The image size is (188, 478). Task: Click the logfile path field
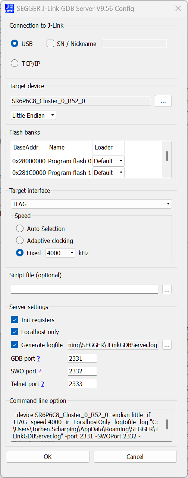[x=113, y=345]
